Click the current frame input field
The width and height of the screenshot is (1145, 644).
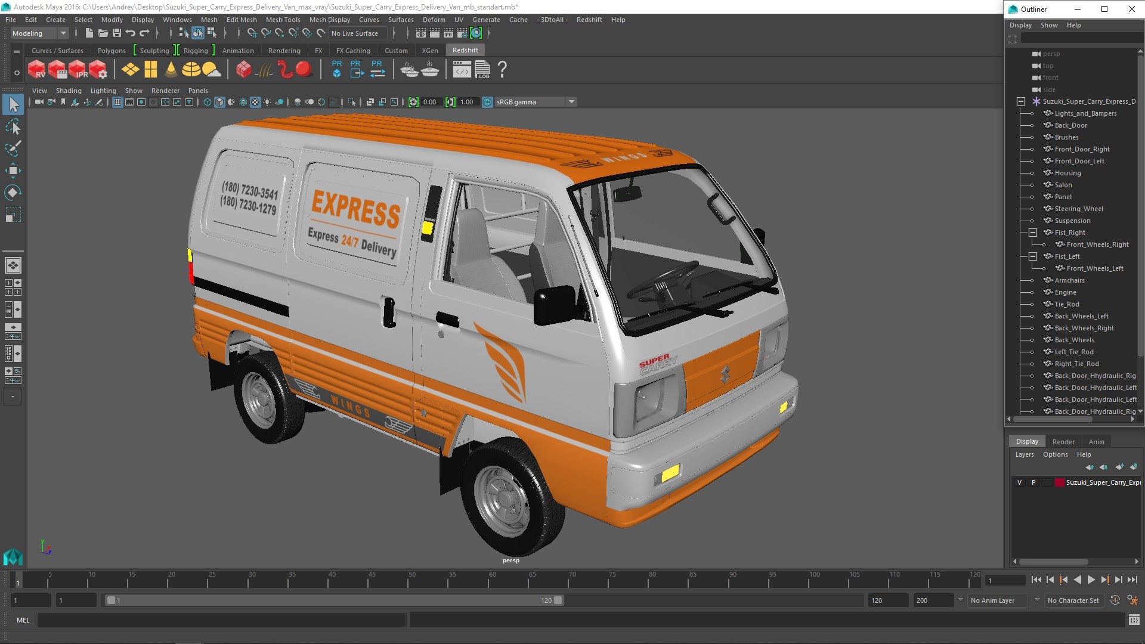point(1005,580)
